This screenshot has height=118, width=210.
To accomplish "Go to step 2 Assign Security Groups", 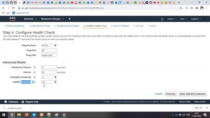I will [39, 26].
